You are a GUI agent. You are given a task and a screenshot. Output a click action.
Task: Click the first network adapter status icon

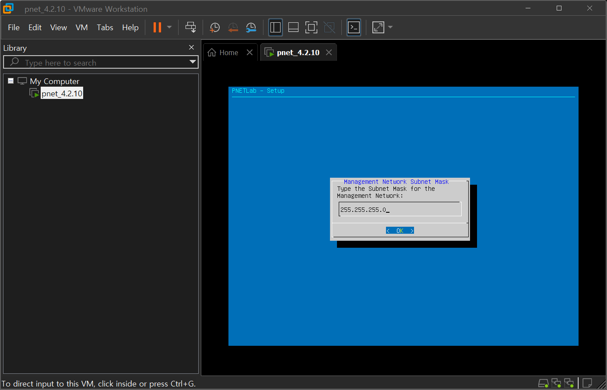click(556, 383)
